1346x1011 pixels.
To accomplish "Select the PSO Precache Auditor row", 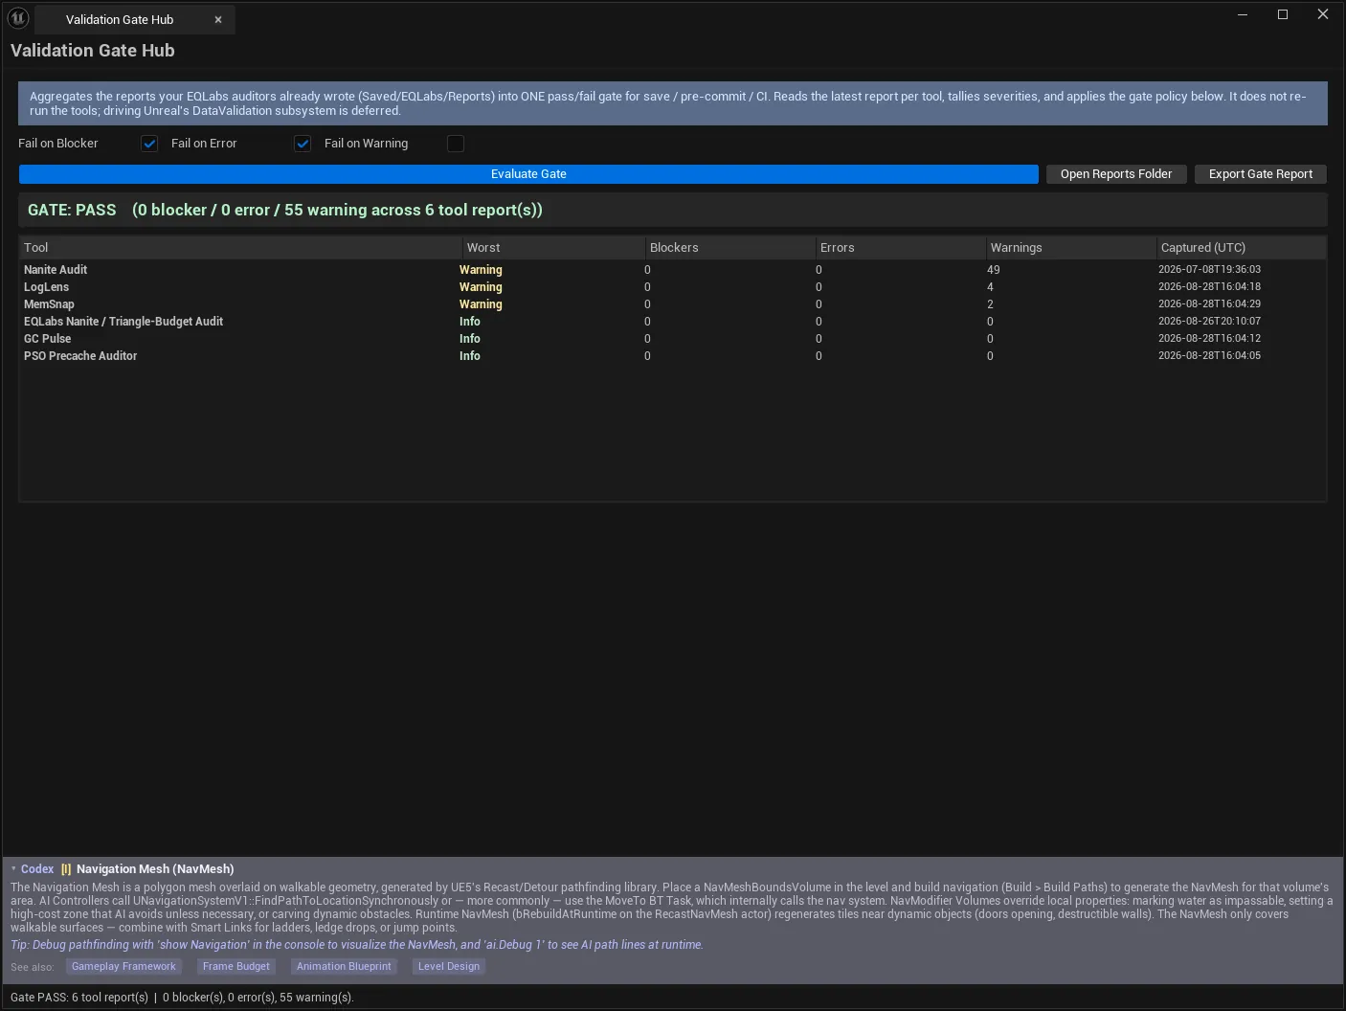I will (x=672, y=356).
